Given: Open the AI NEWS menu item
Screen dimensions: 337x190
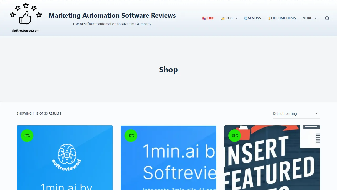Looking at the screenshot, I should [x=254, y=18].
